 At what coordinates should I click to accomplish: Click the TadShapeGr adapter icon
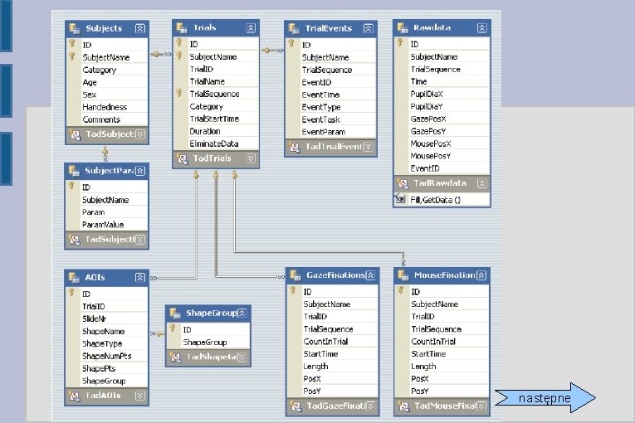tap(175, 357)
